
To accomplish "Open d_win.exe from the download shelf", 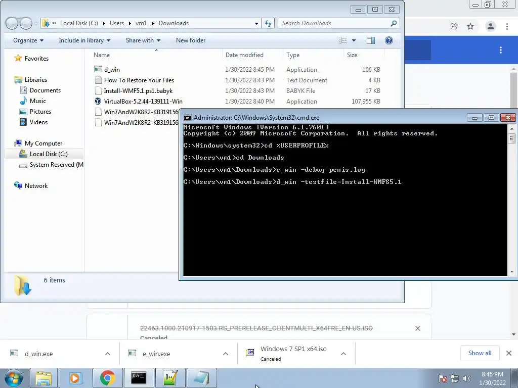I will click(x=38, y=354).
